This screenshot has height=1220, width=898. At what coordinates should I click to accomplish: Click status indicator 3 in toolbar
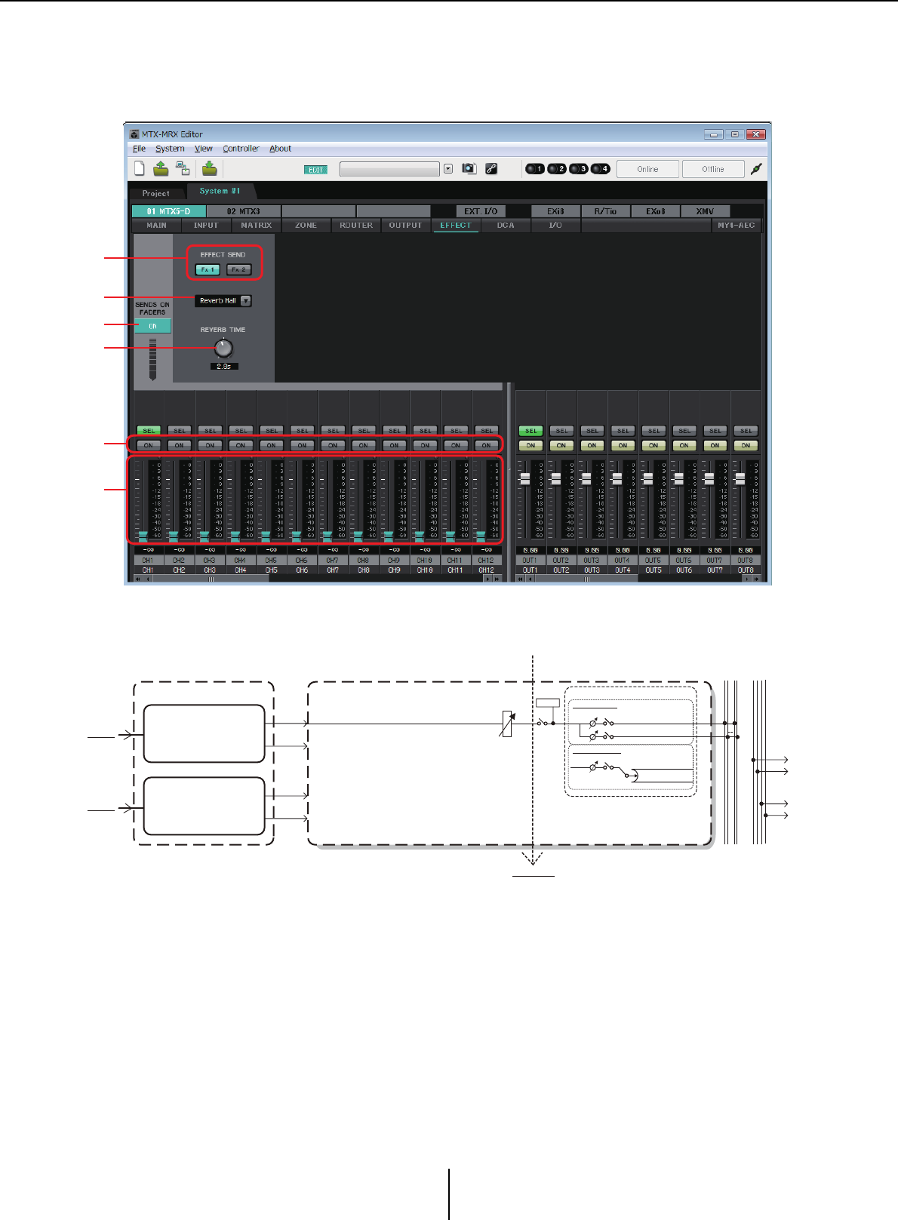[x=578, y=169]
